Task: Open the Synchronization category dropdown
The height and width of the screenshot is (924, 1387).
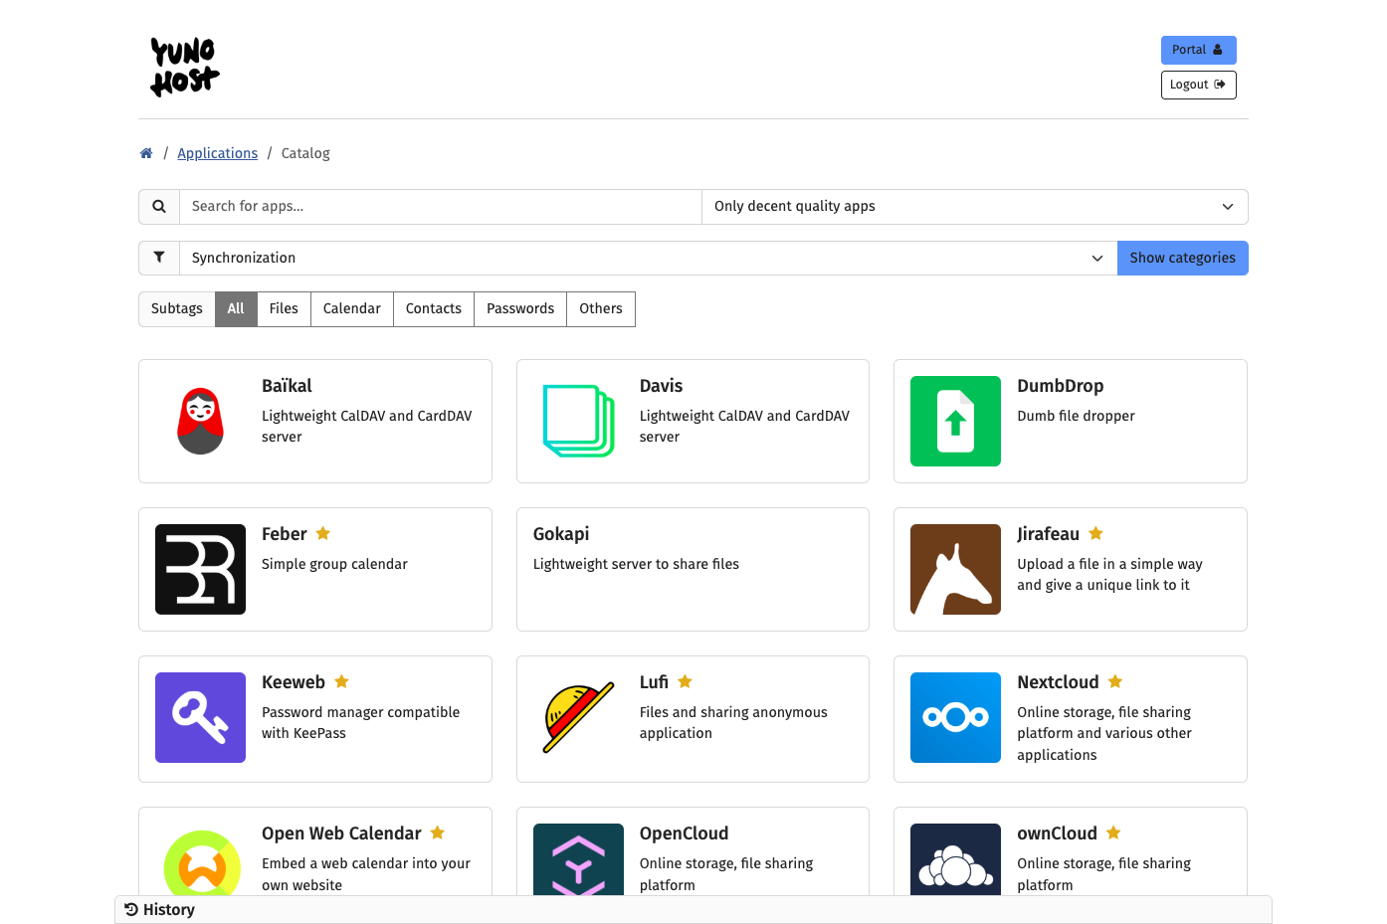Action: (649, 258)
